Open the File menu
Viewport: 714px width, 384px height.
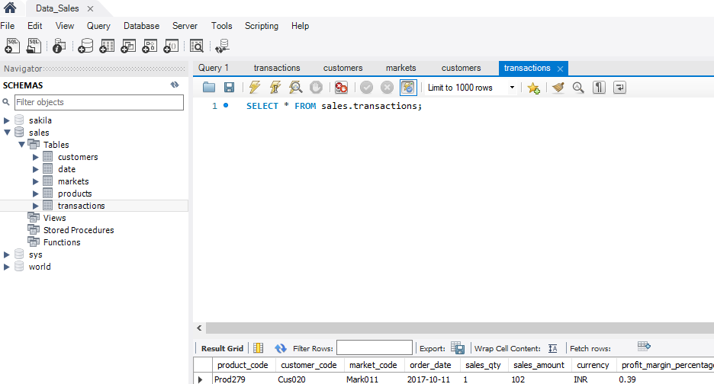click(x=8, y=26)
